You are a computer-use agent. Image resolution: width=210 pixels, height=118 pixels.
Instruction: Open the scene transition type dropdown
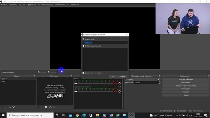coord(141,79)
